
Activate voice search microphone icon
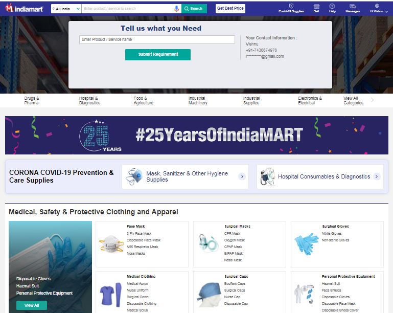click(176, 9)
